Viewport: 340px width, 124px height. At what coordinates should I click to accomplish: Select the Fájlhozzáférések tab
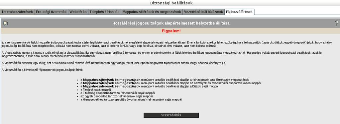pos(239,12)
